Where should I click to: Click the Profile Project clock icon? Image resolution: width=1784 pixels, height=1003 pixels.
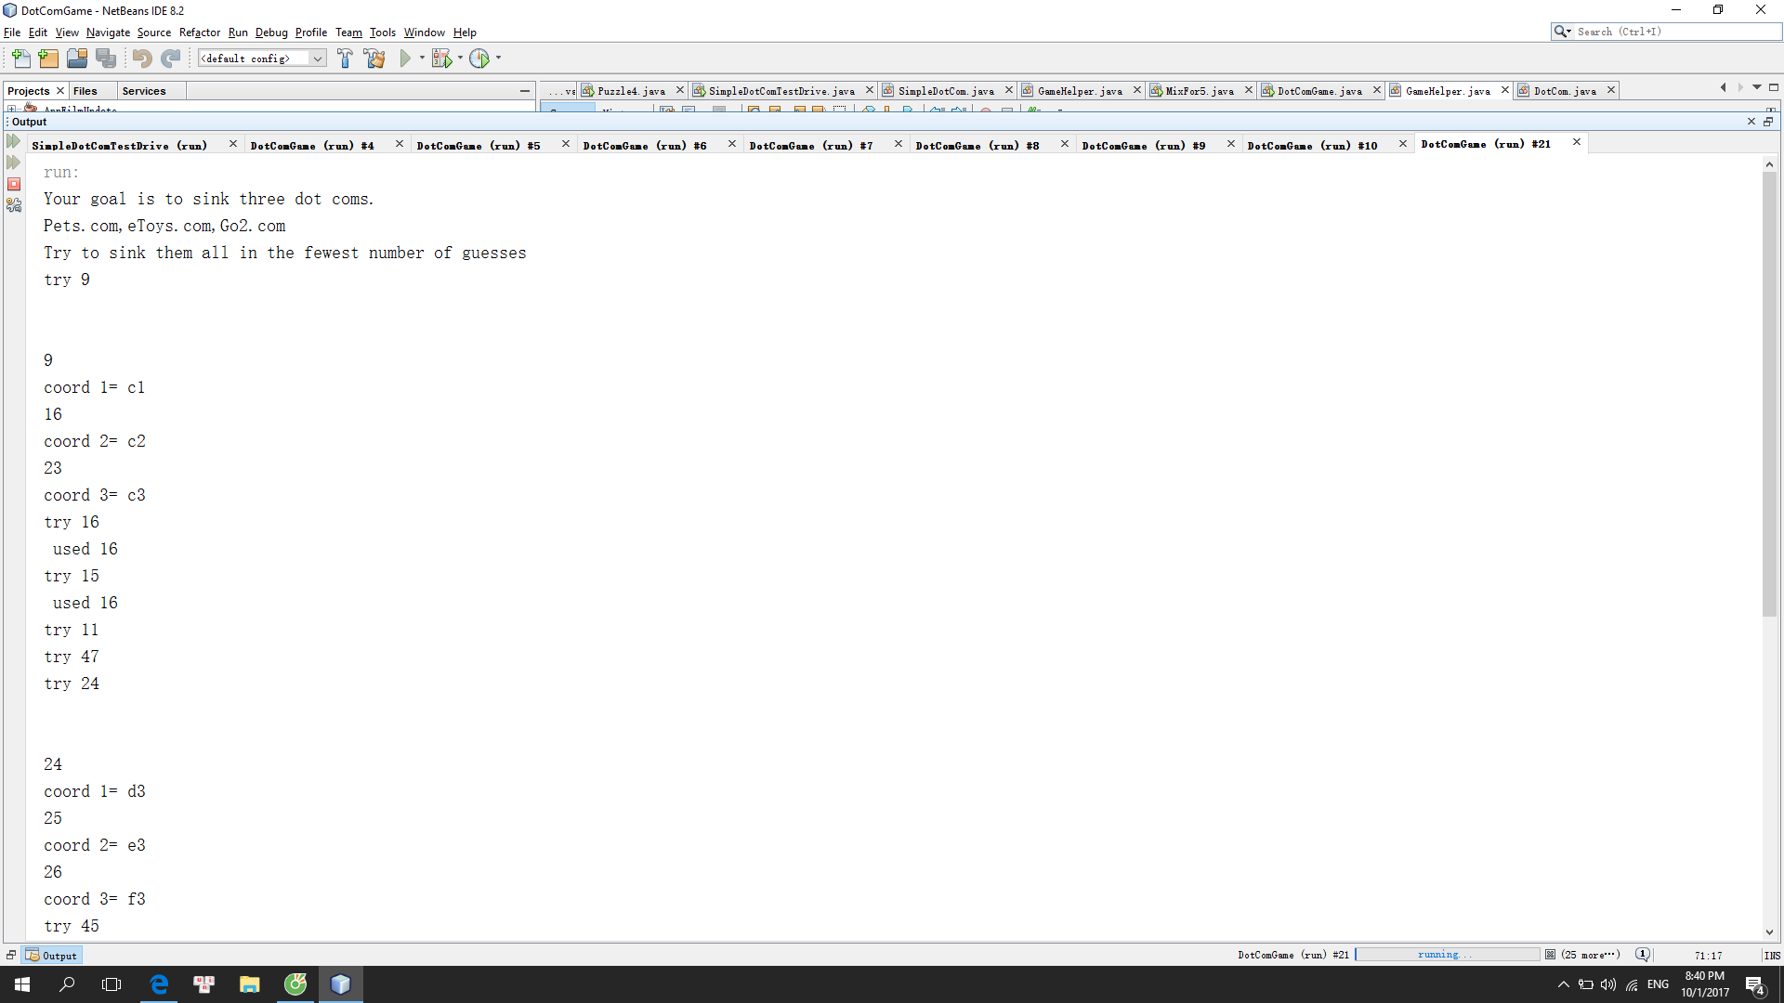[x=479, y=59]
